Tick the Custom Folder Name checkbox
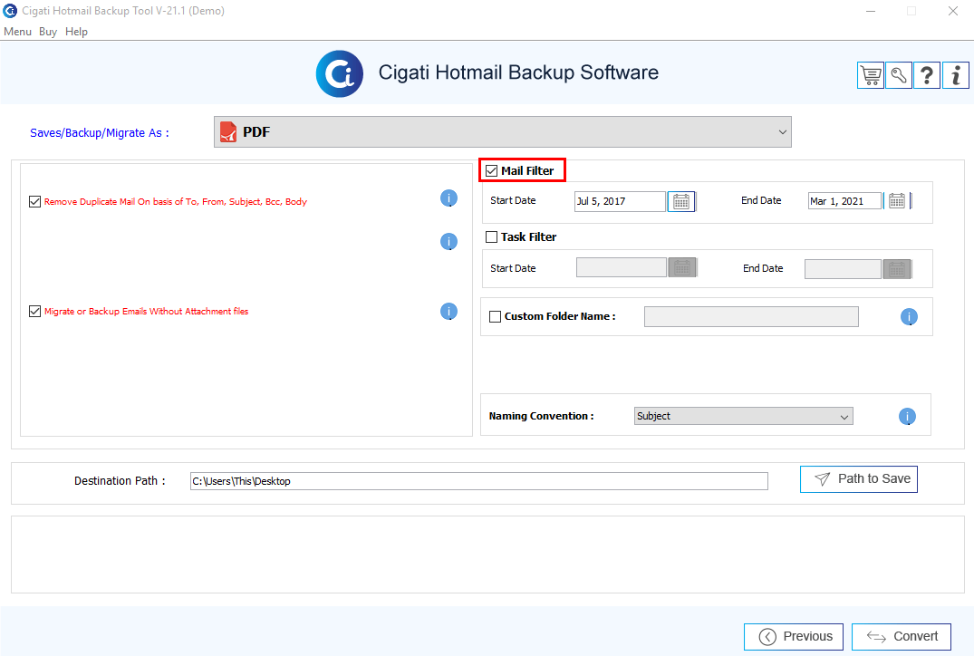This screenshot has height=656, width=974. coord(495,316)
